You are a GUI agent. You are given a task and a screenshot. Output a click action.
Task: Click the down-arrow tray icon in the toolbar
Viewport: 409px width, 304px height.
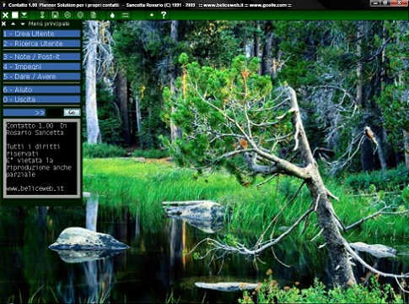(24, 15)
